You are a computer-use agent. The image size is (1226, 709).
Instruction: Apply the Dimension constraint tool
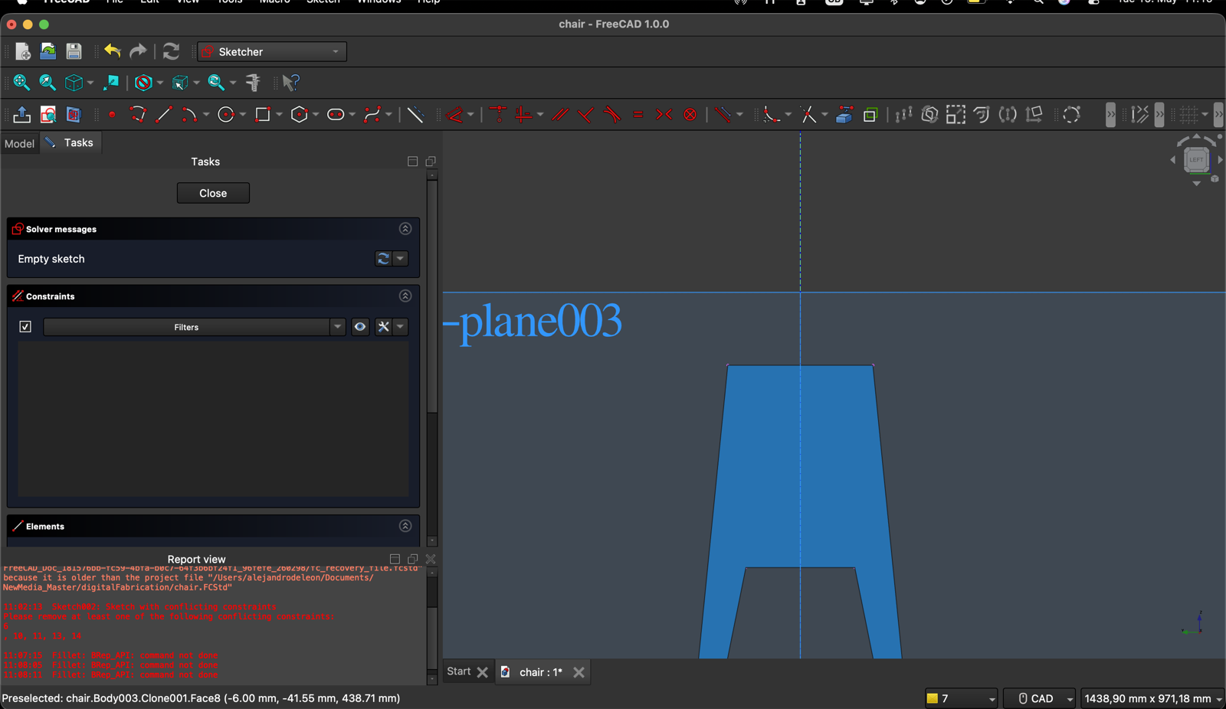click(455, 115)
